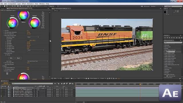
Task: Open Graph Editor icon in timeline
Action: 72,84
